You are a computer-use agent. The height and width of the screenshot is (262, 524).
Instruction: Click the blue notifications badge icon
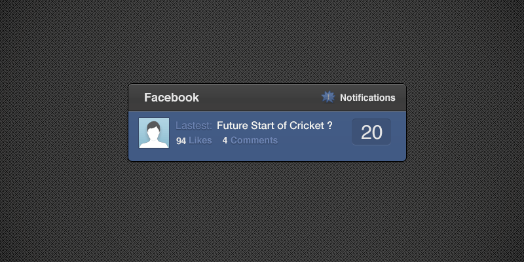[x=328, y=98]
